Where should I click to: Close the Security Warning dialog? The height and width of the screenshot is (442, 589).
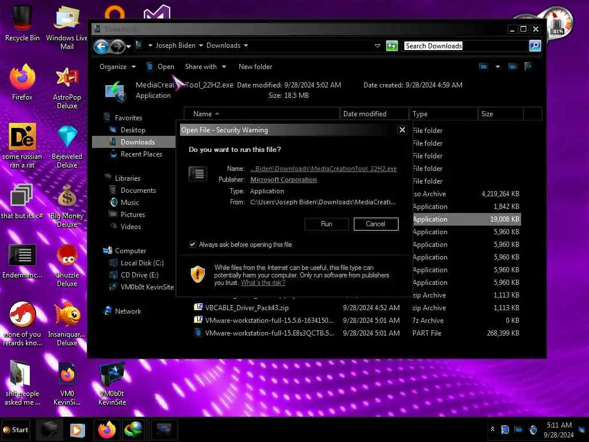(x=402, y=129)
